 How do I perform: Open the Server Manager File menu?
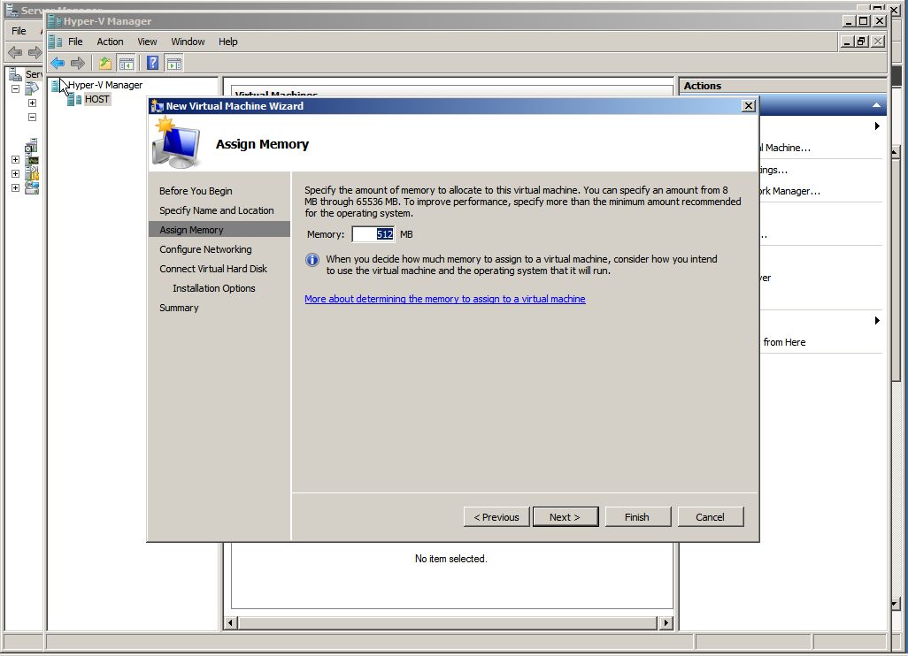pyautogui.click(x=19, y=31)
